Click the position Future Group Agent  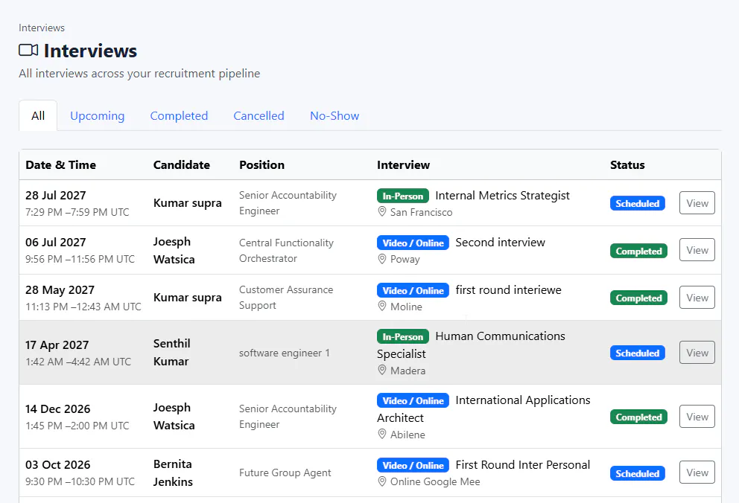pos(285,473)
